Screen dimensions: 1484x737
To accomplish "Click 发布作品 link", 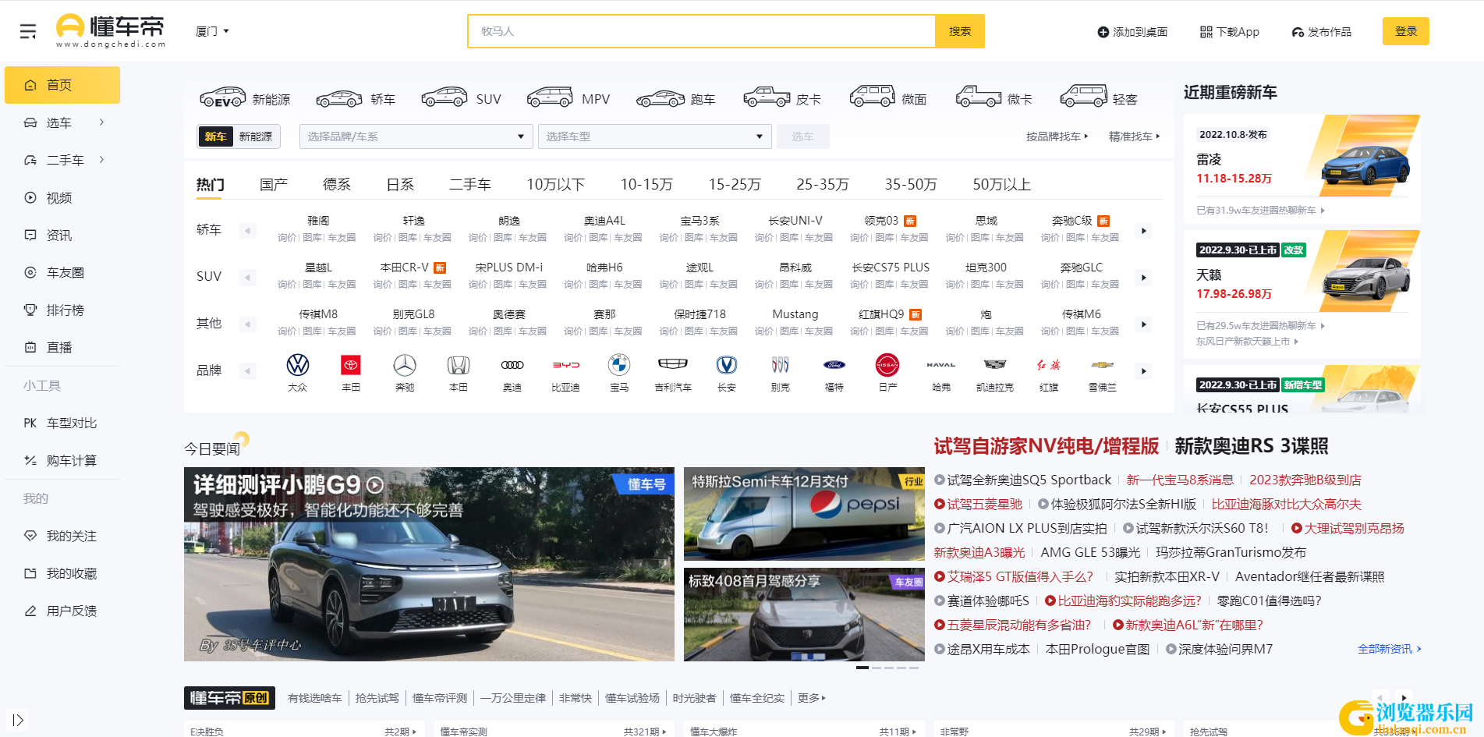I will 1322,32.
